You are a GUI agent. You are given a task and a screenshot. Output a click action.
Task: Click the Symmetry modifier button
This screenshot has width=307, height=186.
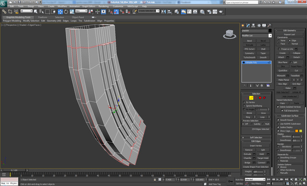click(249, 53)
